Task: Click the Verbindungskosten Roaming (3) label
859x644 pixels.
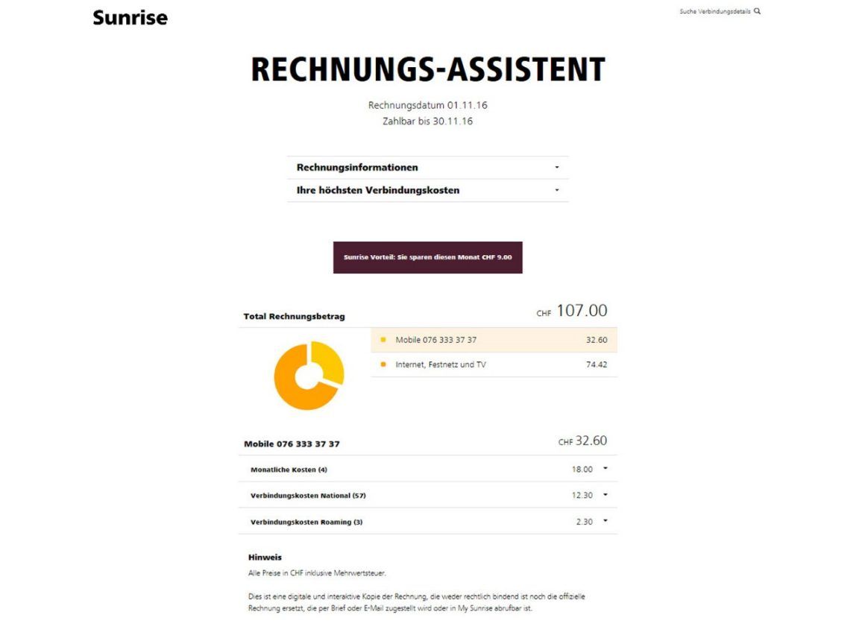Action: [x=306, y=522]
